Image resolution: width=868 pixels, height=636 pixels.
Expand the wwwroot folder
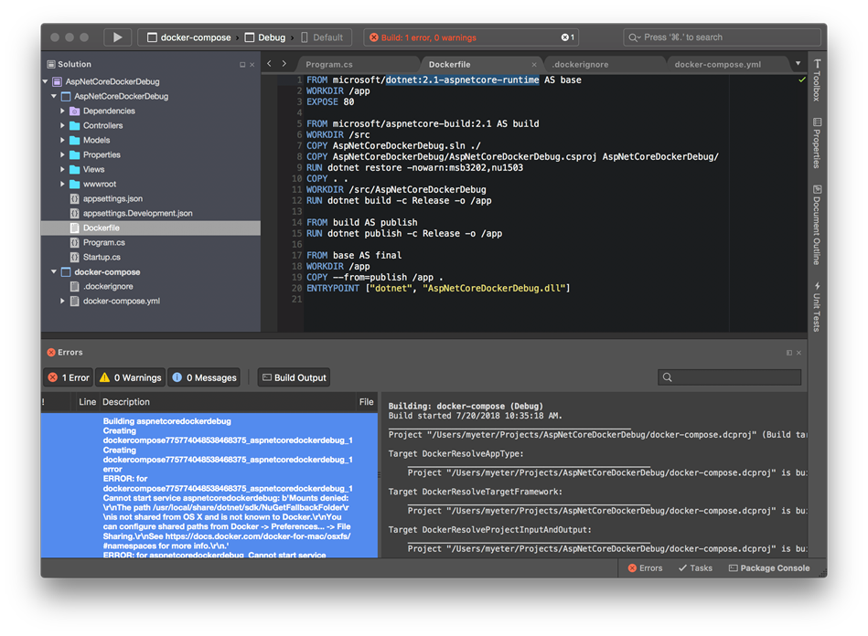[x=62, y=185]
